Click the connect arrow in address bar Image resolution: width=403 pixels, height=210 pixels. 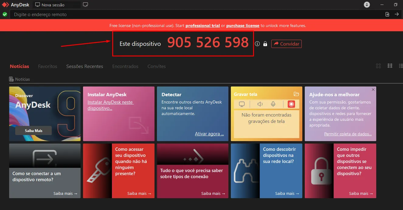(397, 14)
